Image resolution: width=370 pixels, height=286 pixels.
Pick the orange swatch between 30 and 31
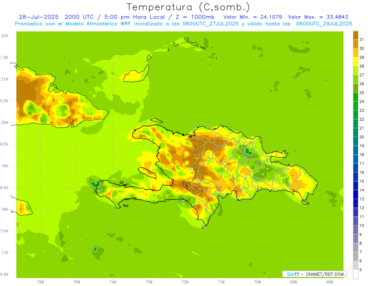(356, 44)
